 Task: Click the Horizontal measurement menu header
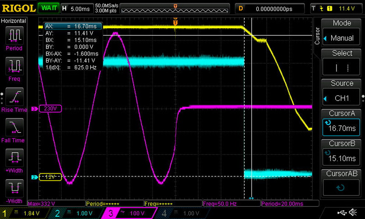click(14, 21)
